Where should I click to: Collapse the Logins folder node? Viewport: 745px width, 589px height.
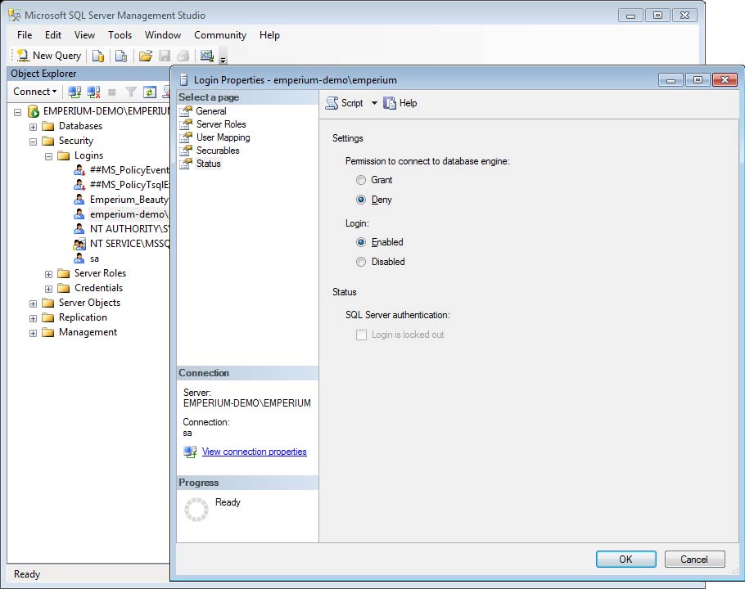click(49, 156)
